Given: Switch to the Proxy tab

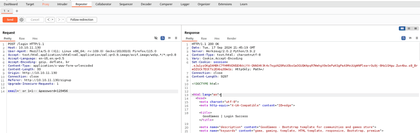Looking at the screenshot, I should (45, 4).
